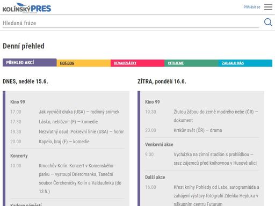Click the magnifier search icon
275x206 pixels.
(x=268, y=23)
